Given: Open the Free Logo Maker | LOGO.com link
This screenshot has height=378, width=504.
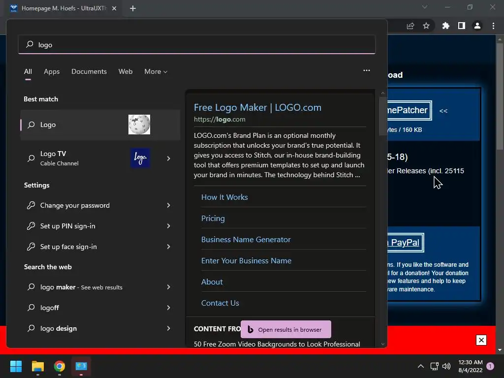Looking at the screenshot, I should tap(257, 107).
